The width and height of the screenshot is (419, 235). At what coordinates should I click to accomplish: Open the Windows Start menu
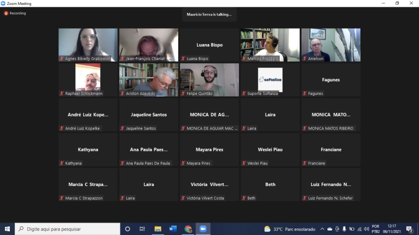pyautogui.click(x=7, y=229)
